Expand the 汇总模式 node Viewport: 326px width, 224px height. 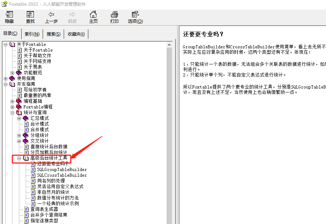tap(19, 118)
